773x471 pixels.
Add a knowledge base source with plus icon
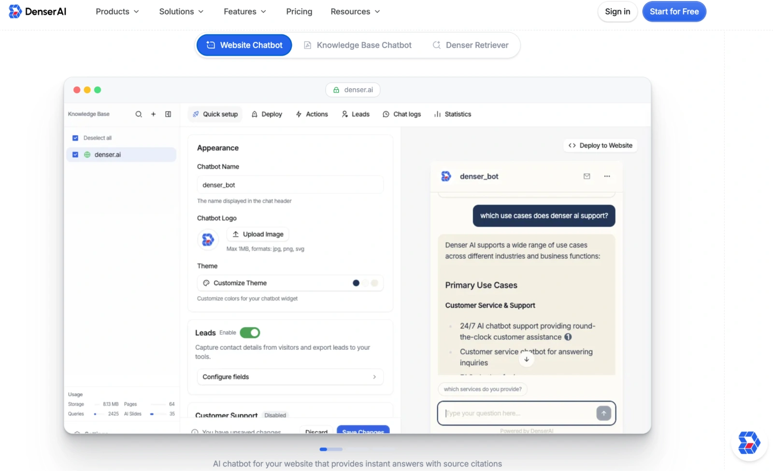[153, 114]
